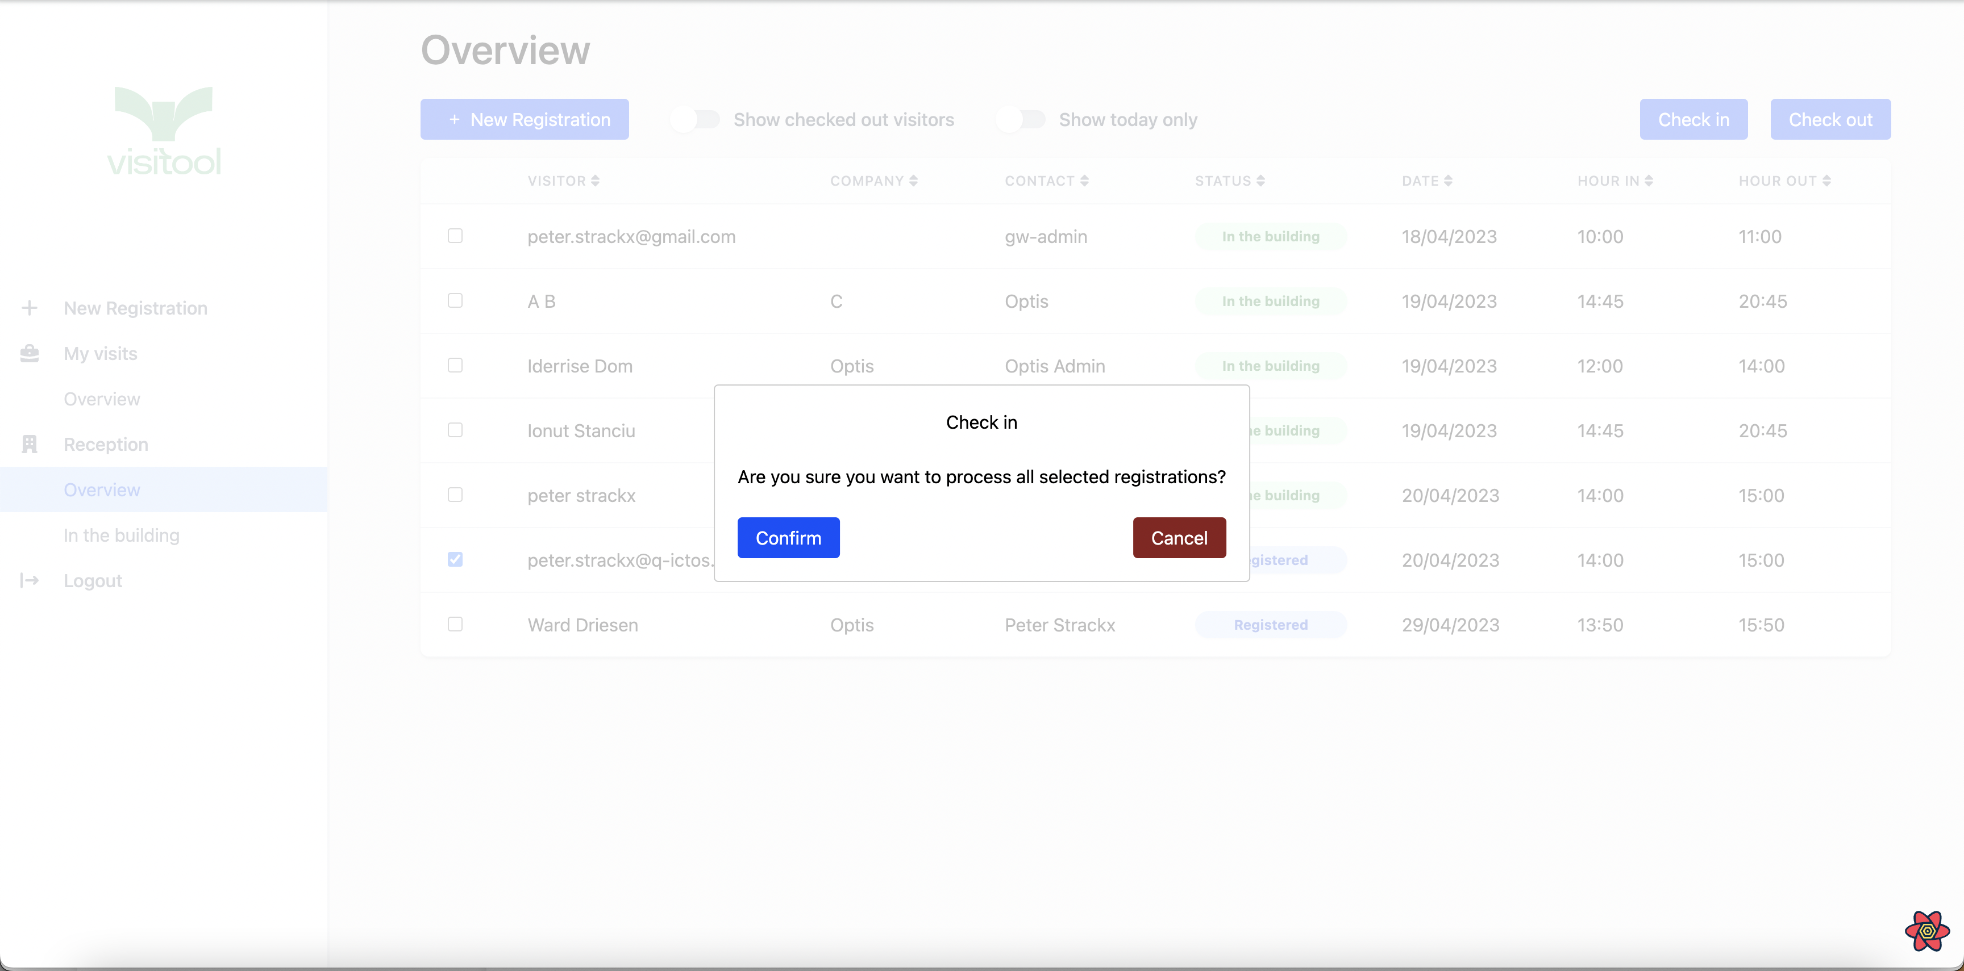Click the date 29/04/2023

(x=1450, y=625)
